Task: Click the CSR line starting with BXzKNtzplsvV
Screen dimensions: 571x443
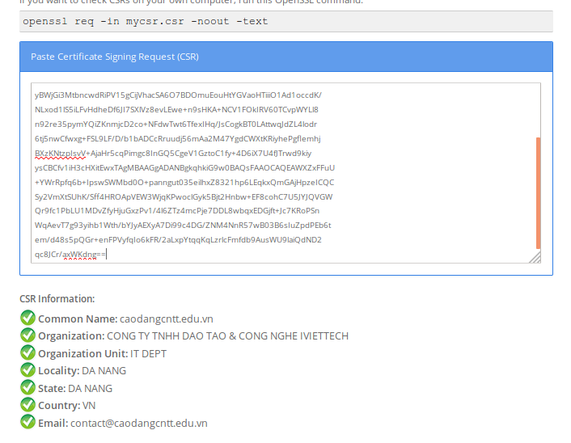Action: [x=173, y=154]
